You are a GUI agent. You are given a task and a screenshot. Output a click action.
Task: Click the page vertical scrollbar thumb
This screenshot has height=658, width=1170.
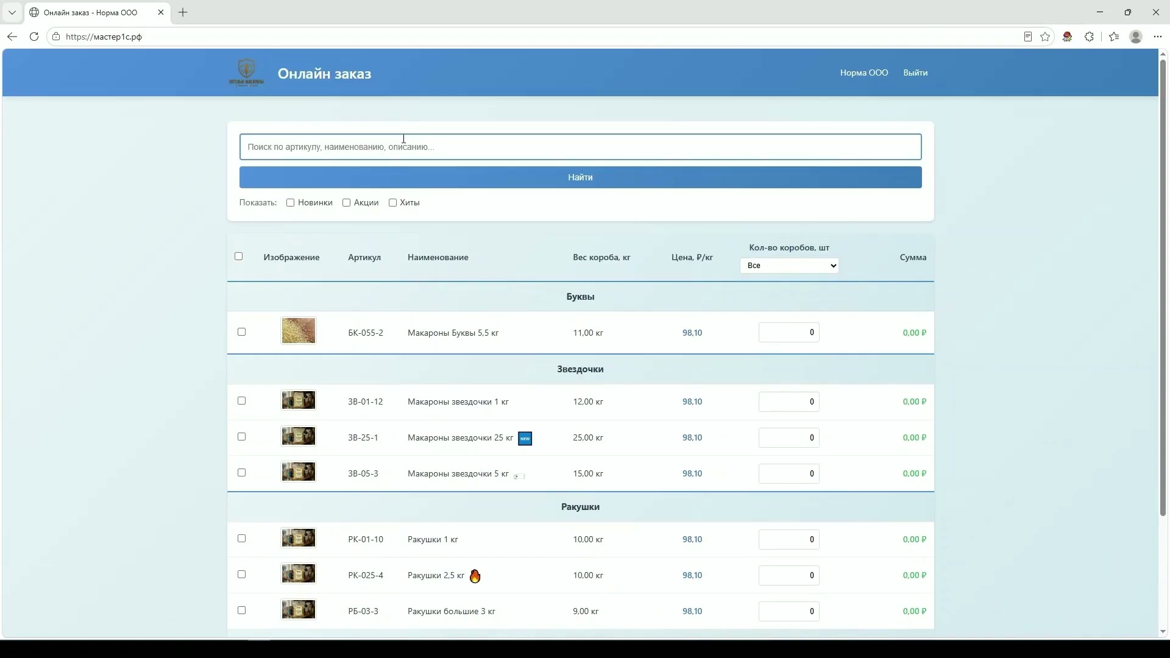pyautogui.click(x=1163, y=288)
